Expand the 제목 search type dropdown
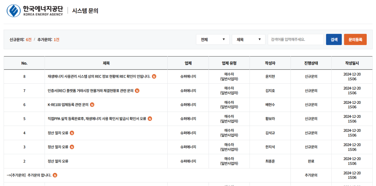Image resolution: width=376 pixels, height=186 pixels. (x=248, y=40)
